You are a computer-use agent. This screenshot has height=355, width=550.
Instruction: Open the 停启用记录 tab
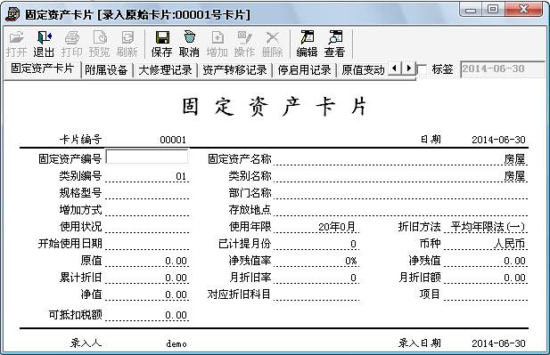(x=305, y=70)
